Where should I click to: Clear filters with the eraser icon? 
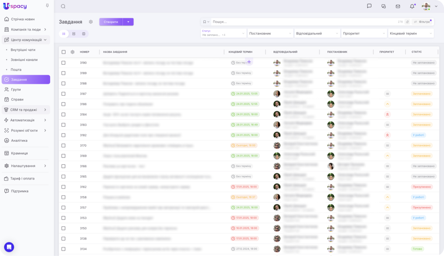coord(407,22)
